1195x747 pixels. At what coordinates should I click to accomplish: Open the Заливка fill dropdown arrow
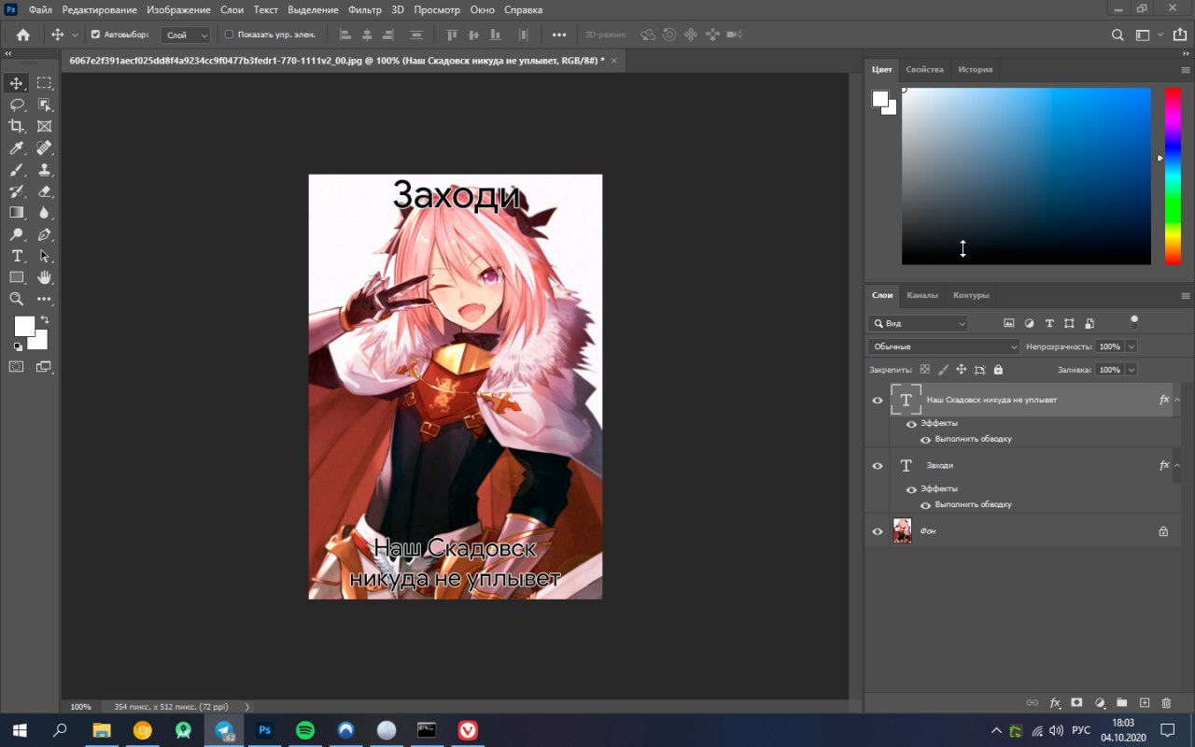point(1132,370)
